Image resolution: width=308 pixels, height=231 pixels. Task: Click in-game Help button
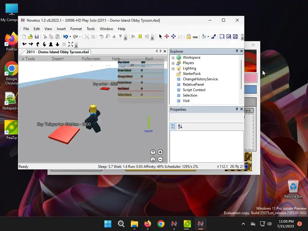click(x=116, y=59)
